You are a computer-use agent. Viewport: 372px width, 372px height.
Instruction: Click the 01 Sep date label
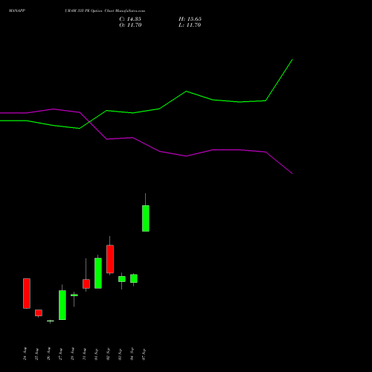pyautogui.click(x=96, y=354)
